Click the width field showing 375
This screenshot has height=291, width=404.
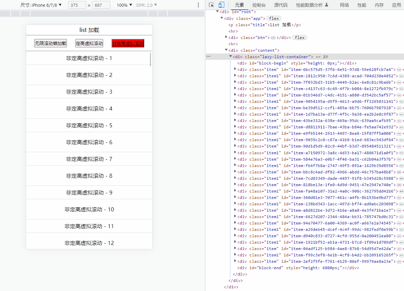[77, 5]
